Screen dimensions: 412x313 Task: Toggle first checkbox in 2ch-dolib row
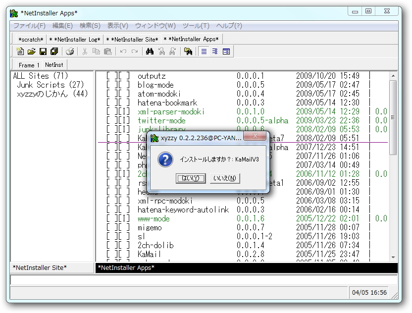pos(112,246)
